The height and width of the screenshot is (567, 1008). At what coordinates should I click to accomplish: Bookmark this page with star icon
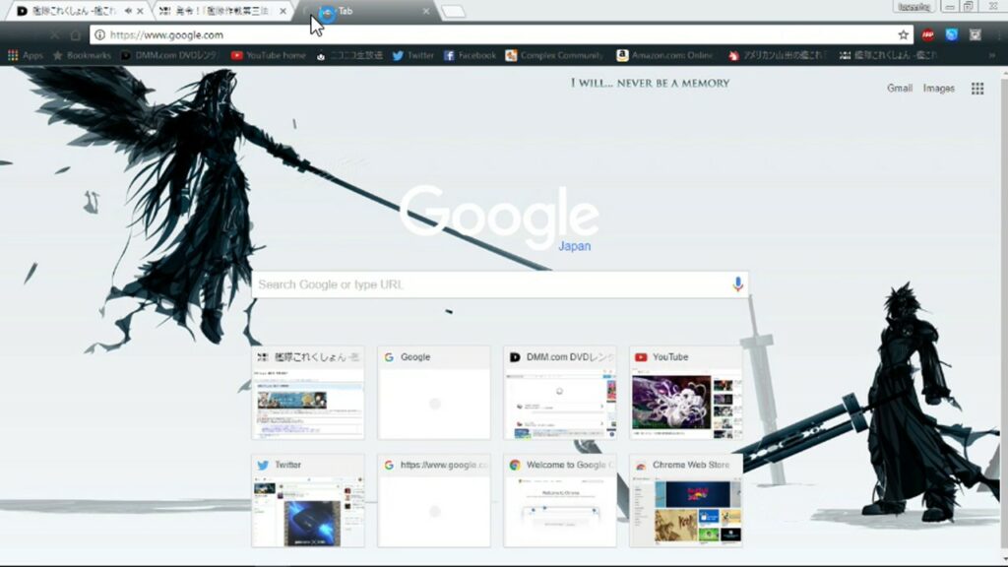click(903, 34)
